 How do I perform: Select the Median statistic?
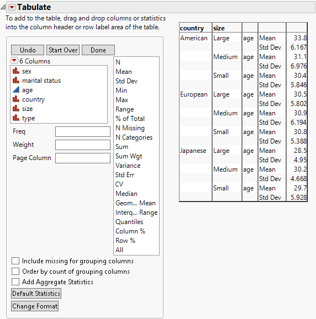pyautogui.click(x=127, y=194)
